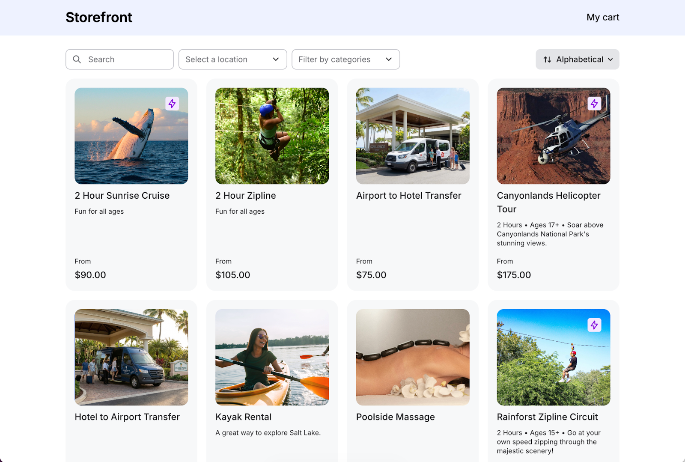Viewport: 685px width, 462px height.
Task: Click the magnifying glass search icon
Action: coord(77,60)
